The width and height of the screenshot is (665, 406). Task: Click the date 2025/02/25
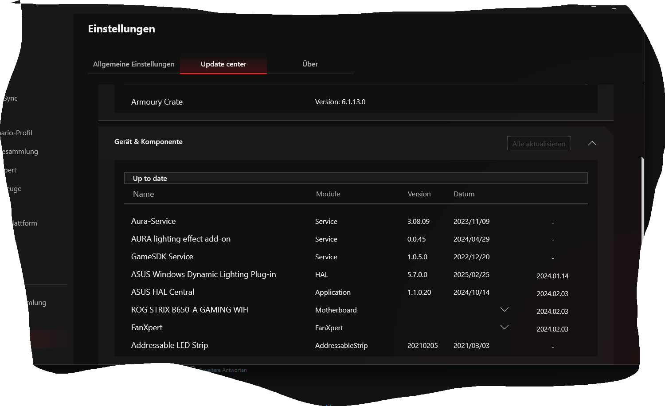[471, 275]
